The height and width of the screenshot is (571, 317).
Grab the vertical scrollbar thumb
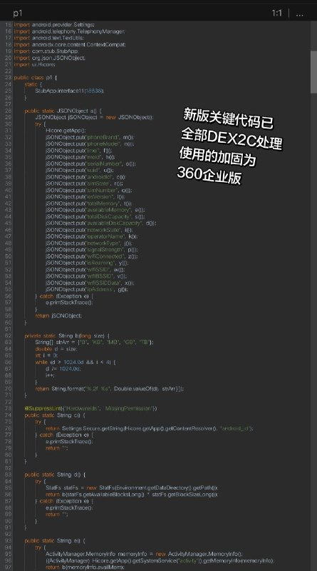[x=313, y=72]
